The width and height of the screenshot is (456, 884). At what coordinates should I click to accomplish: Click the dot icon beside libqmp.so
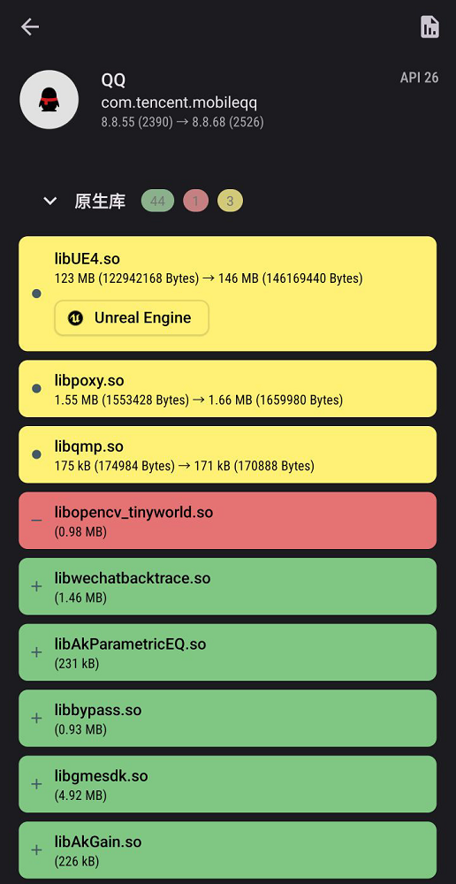tap(36, 454)
